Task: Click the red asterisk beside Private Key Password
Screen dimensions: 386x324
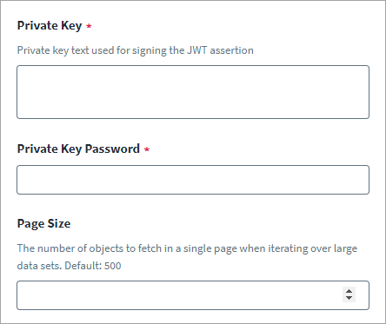Action: coord(147,149)
